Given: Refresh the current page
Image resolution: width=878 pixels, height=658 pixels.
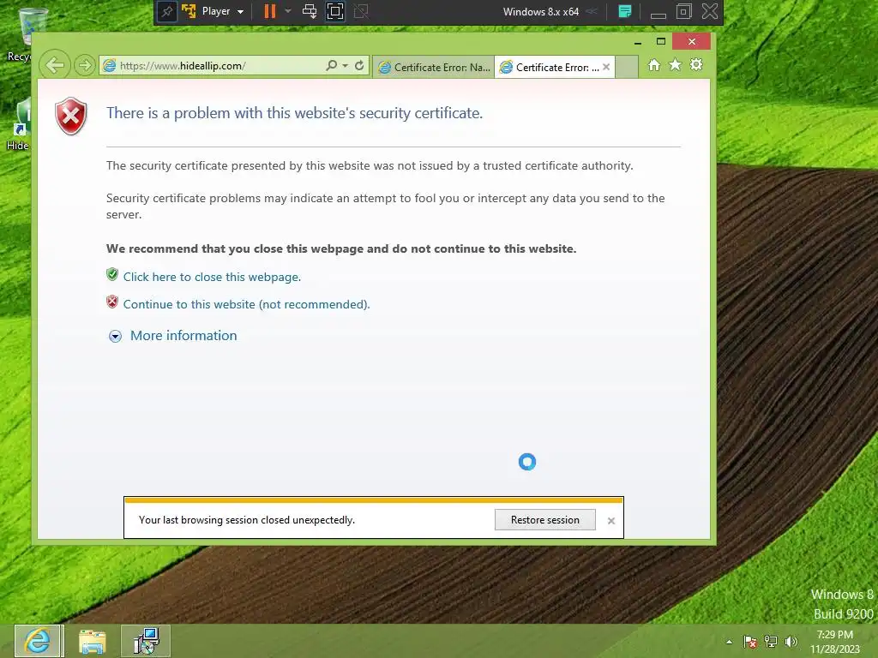Looking at the screenshot, I should pos(359,65).
